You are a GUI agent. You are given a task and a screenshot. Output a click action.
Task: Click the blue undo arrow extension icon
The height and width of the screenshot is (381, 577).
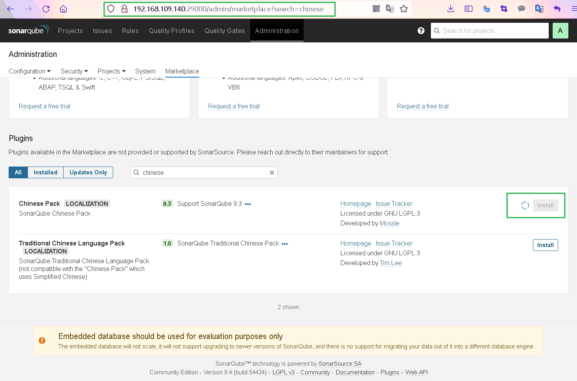pos(557,9)
